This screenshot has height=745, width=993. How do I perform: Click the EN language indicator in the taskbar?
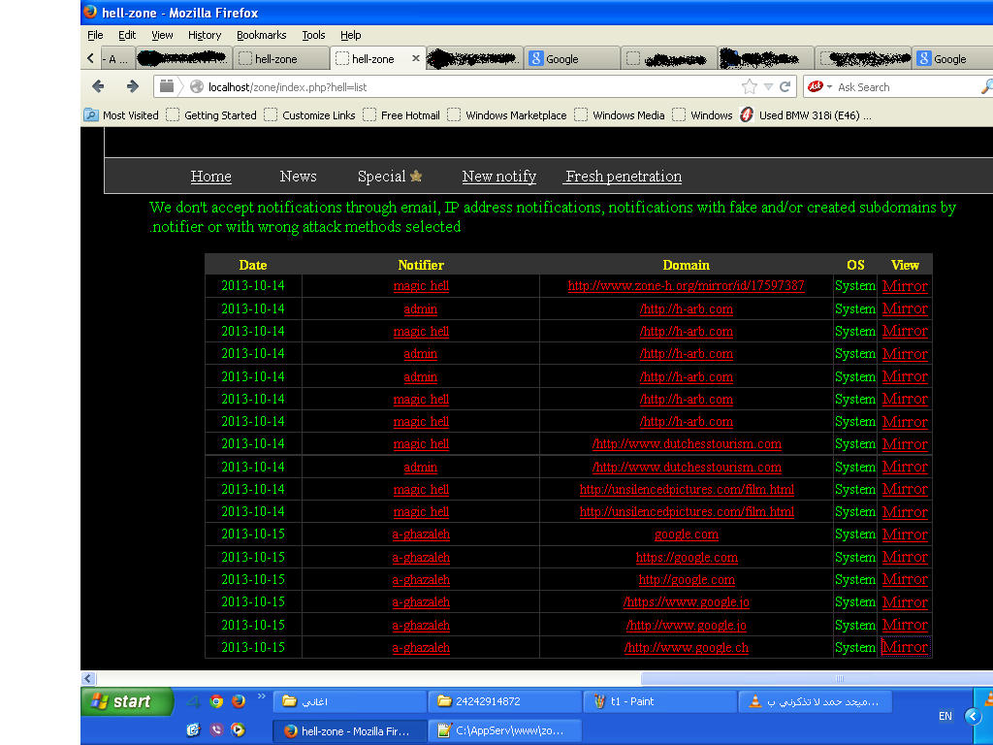coord(945,716)
